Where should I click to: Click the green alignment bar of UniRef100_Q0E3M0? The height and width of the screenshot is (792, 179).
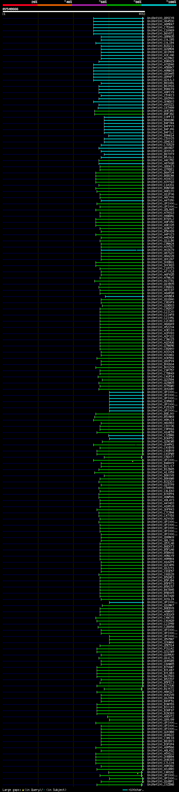coord(119,111)
